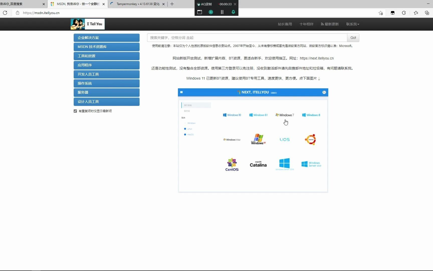
Task: Click the CentOS logo in preview
Action: pos(232,165)
